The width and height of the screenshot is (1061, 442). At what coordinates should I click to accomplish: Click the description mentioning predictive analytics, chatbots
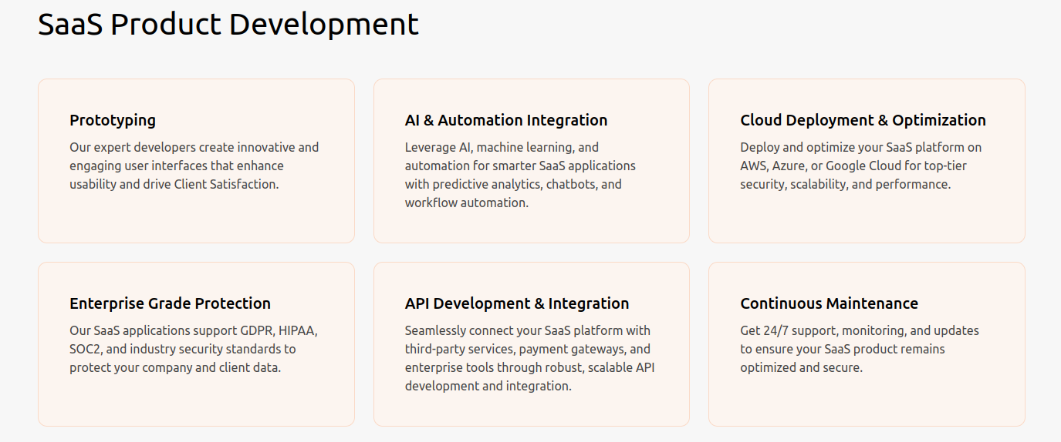(x=521, y=175)
